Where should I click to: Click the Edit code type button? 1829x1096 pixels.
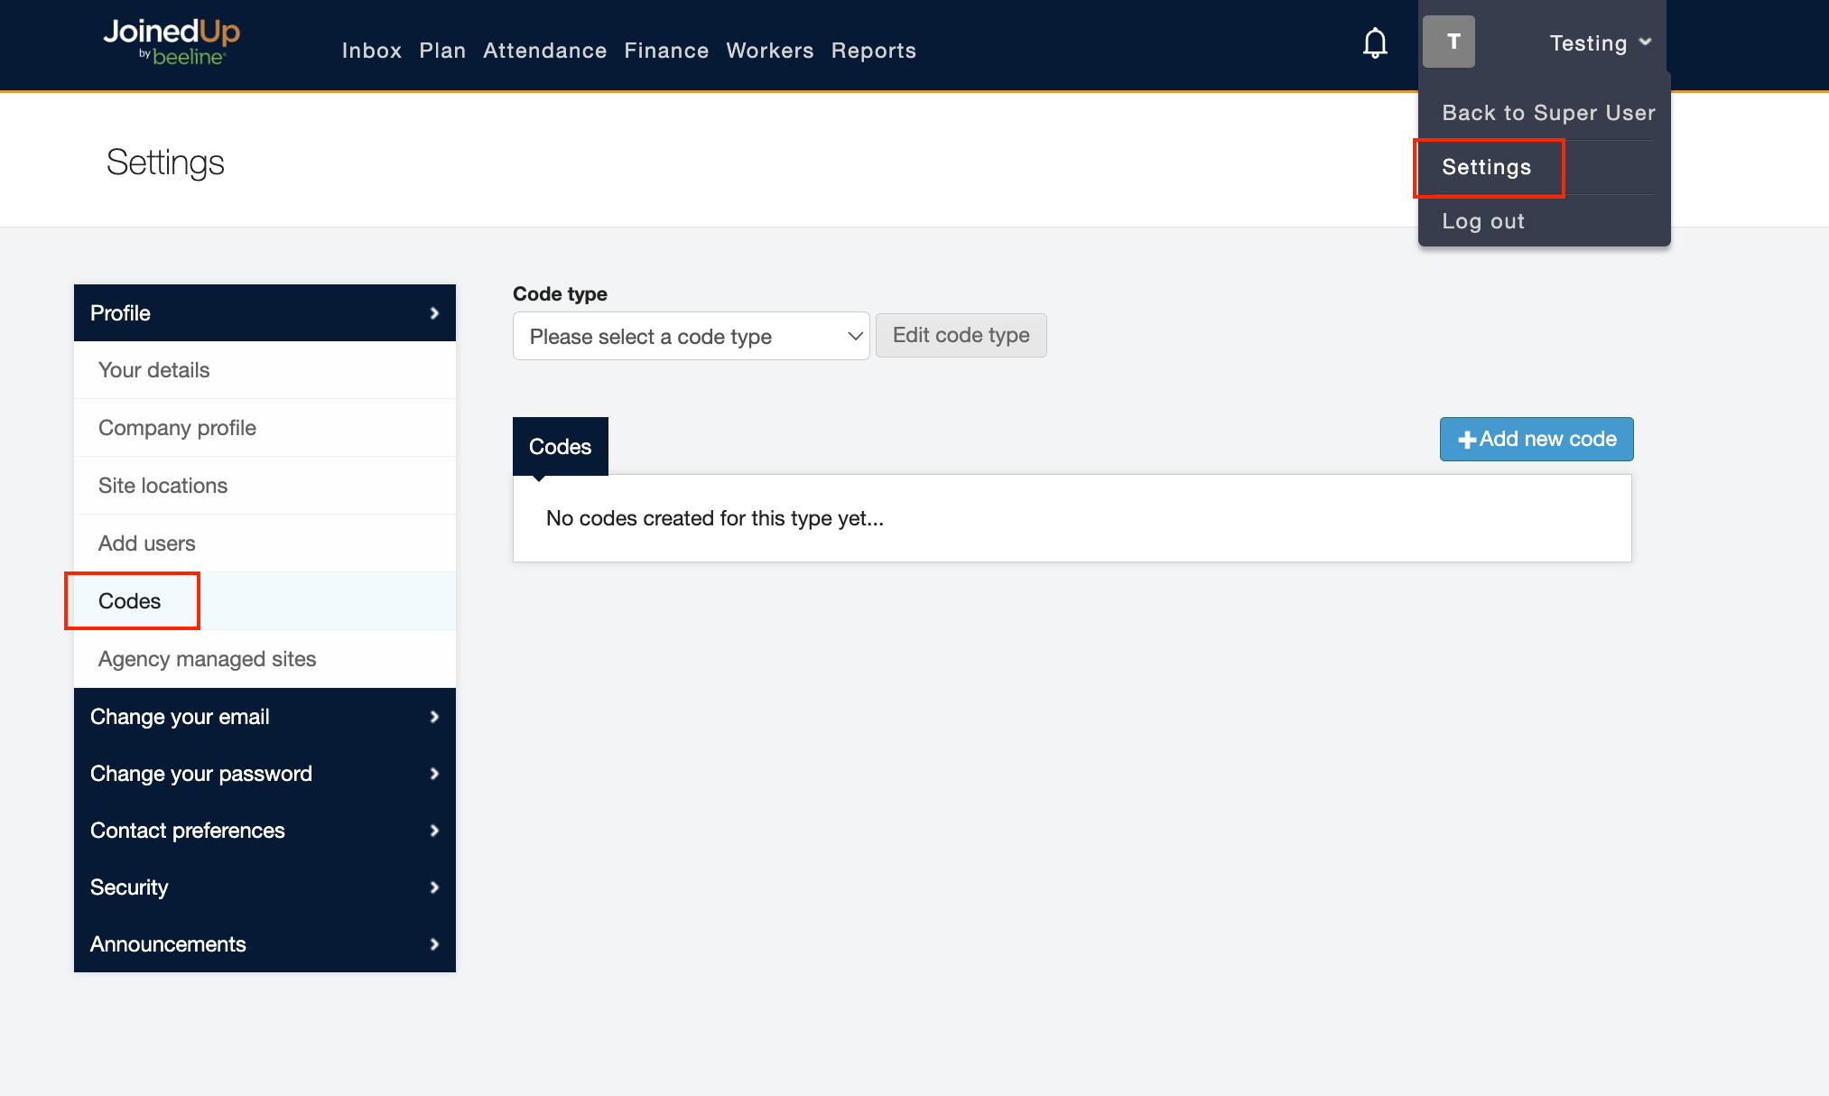[x=961, y=336]
